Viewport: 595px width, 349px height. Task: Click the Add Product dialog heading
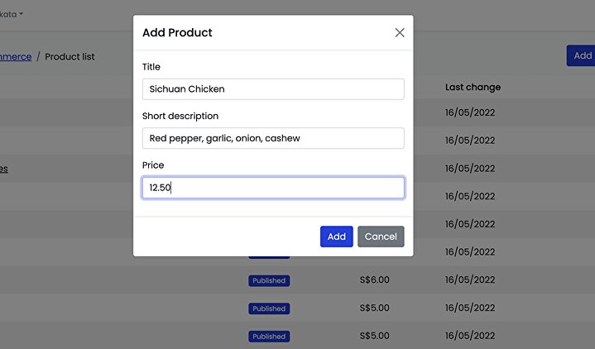tap(177, 33)
